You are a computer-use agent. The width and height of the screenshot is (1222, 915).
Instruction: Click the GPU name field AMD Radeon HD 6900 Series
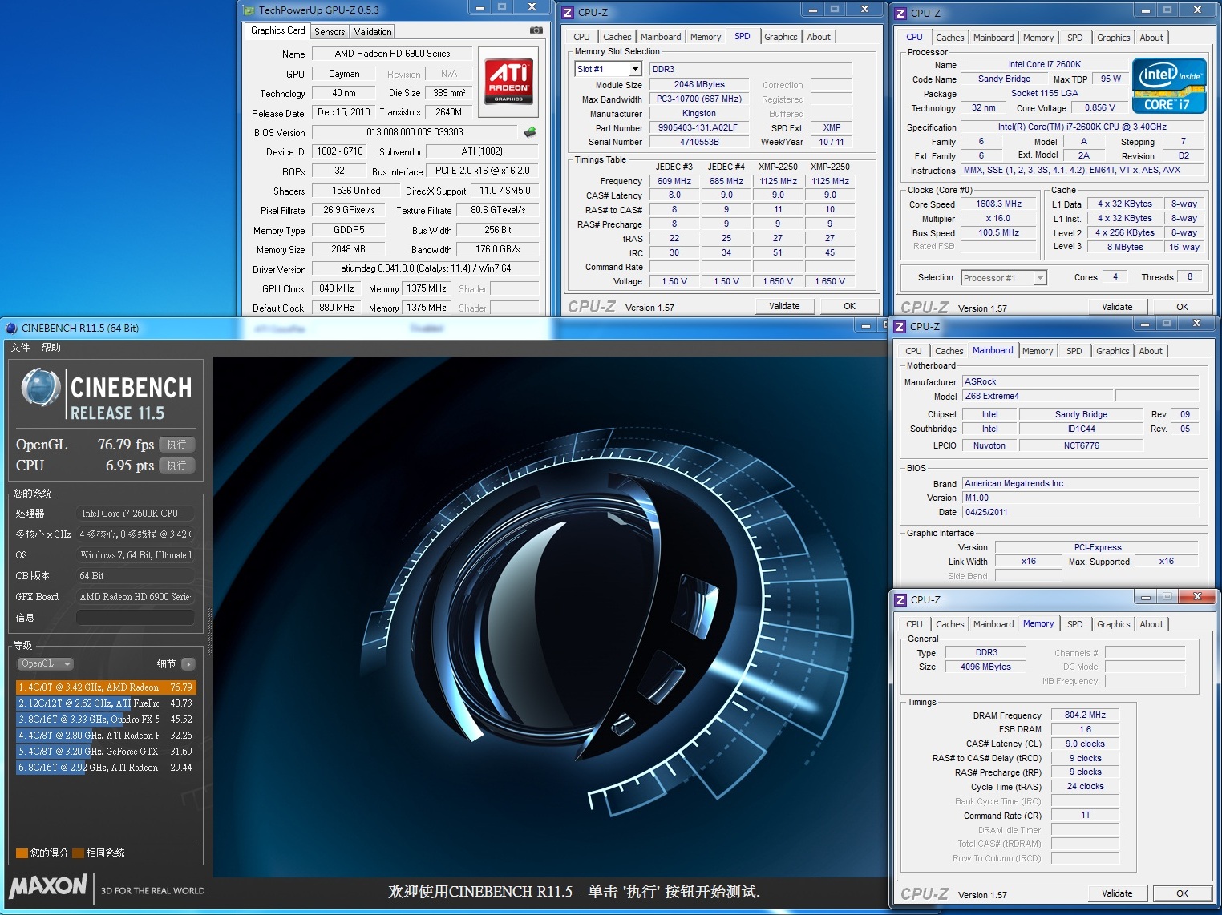coord(392,54)
